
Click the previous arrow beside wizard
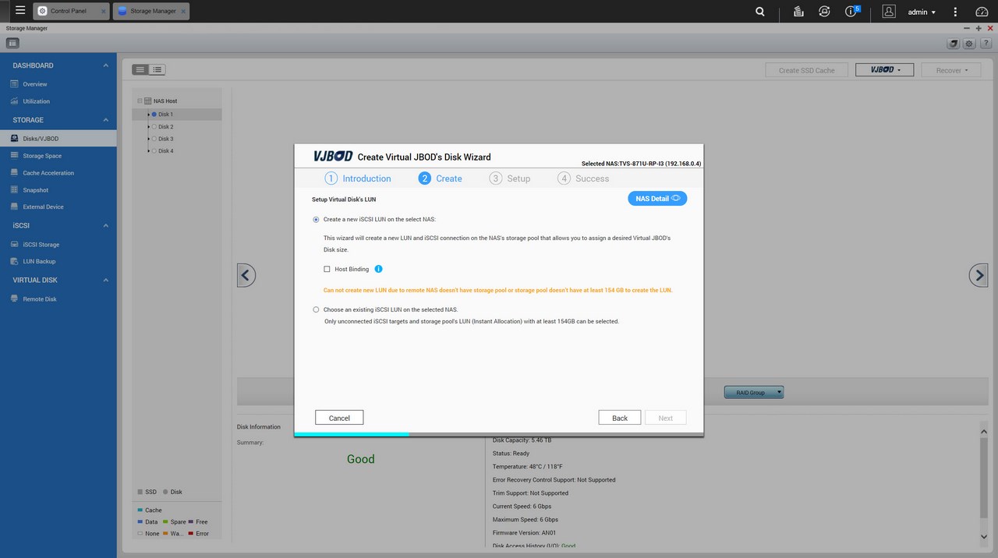point(246,275)
